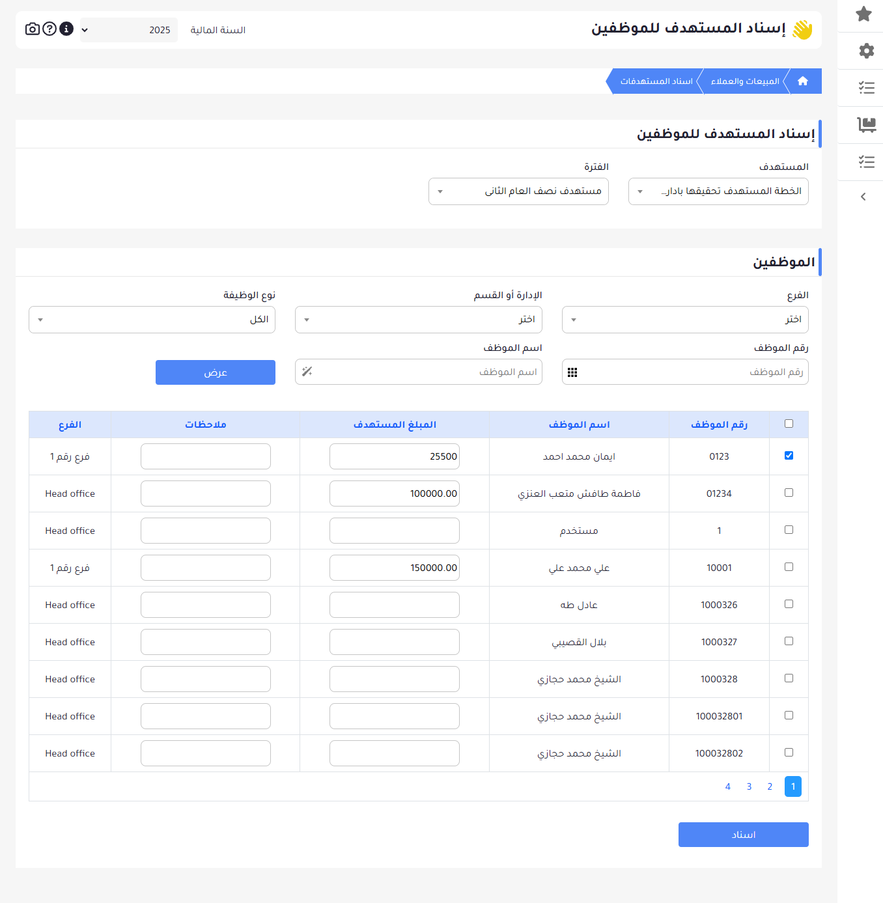883x903 pixels.
Task: Click the اسم الموظف column header
Action: [579, 424]
